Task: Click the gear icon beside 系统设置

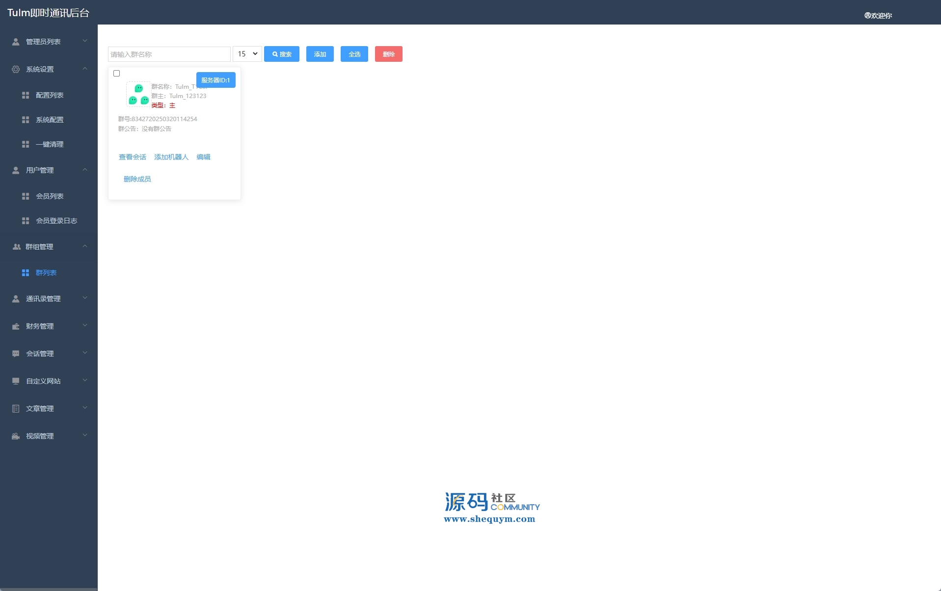Action: point(16,69)
